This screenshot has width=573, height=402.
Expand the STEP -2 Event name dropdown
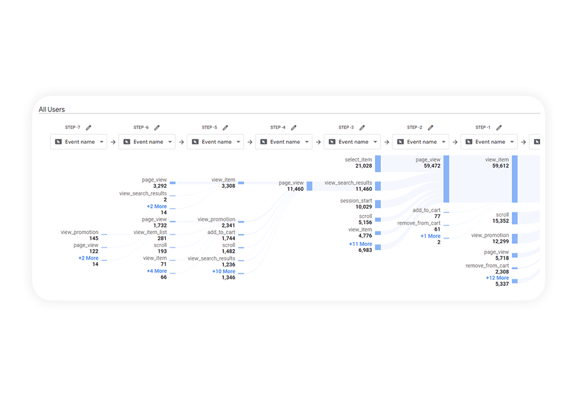421,142
